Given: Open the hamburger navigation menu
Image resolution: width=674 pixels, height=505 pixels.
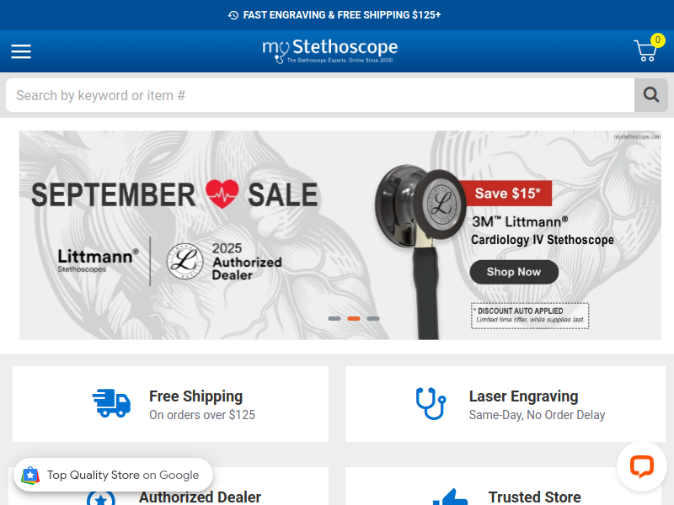Looking at the screenshot, I should pos(21,51).
